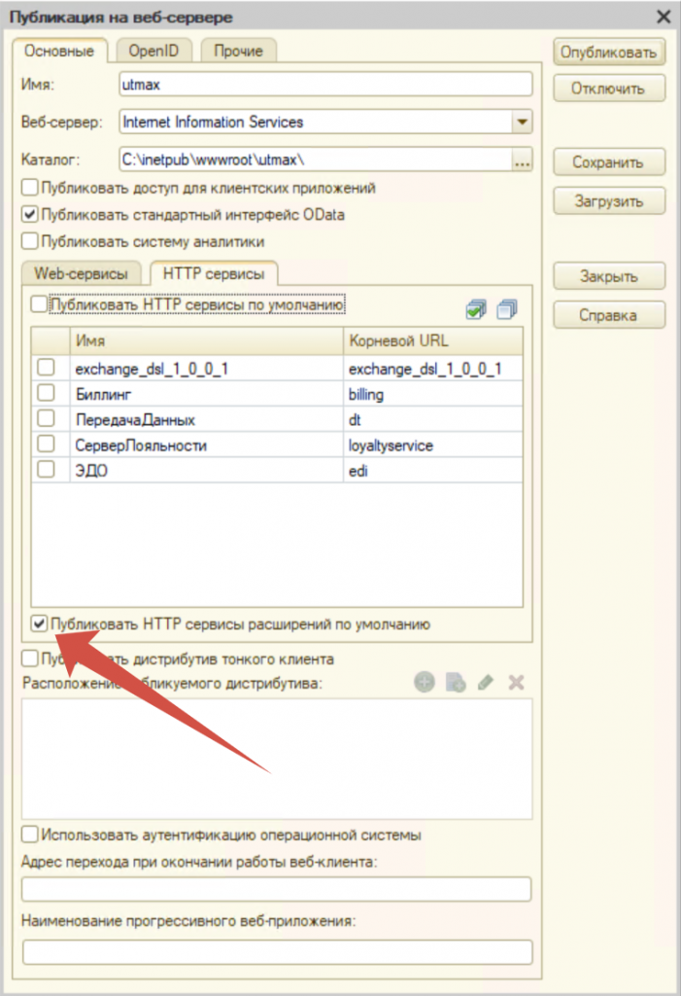Viewport: 681px width, 996px height.
Task: Select the dt root URL cell
Action: click(x=433, y=419)
